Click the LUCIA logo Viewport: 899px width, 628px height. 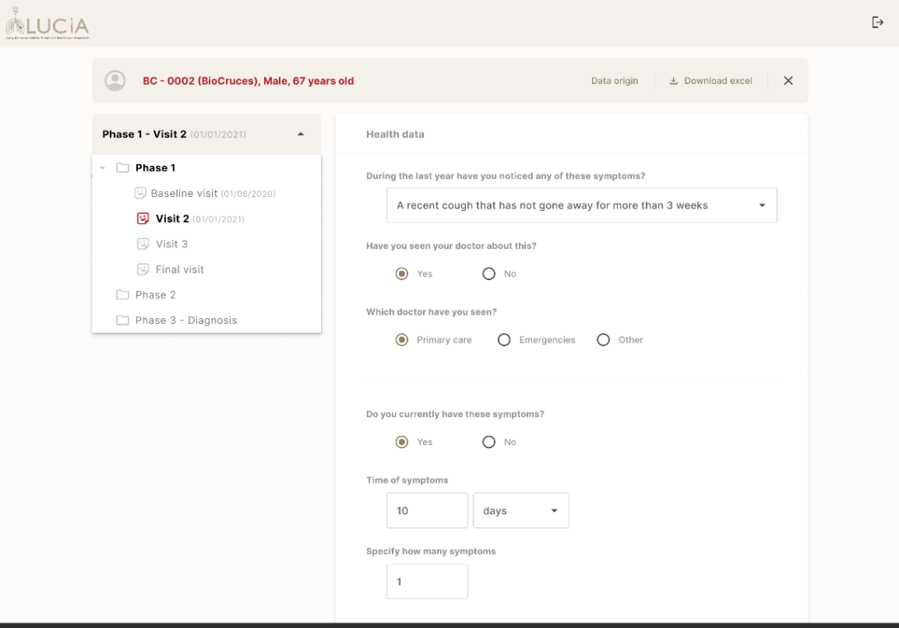click(x=47, y=25)
